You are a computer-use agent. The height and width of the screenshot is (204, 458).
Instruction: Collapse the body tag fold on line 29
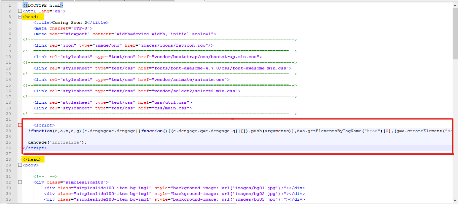coord(20,165)
